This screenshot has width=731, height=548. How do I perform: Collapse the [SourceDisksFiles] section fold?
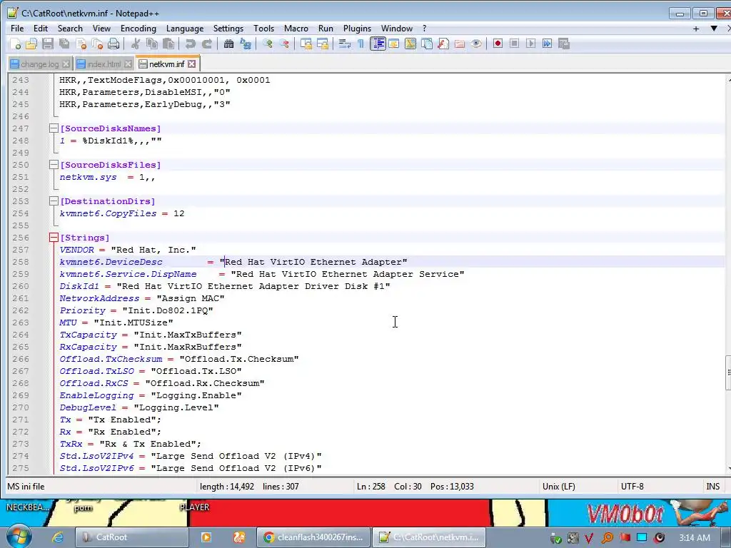pyautogui.click(x=54, y=165)
